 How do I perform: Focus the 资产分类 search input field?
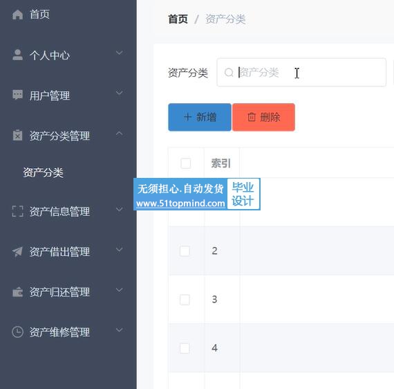pyautogui.click(x=301, y=73)
